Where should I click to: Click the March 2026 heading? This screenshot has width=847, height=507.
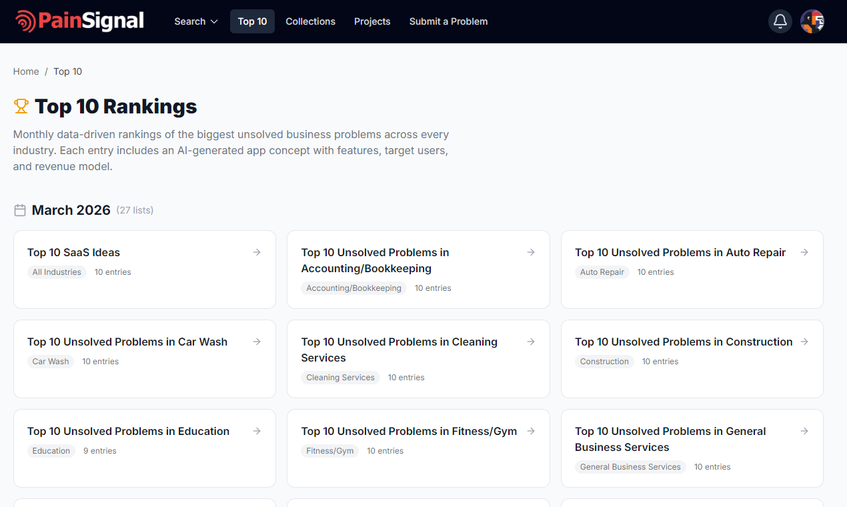pyautogui.click(x=71, y=210)
